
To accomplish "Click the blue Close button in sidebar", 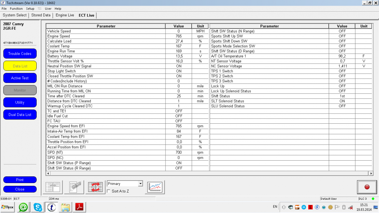I will tap(20, 189).
